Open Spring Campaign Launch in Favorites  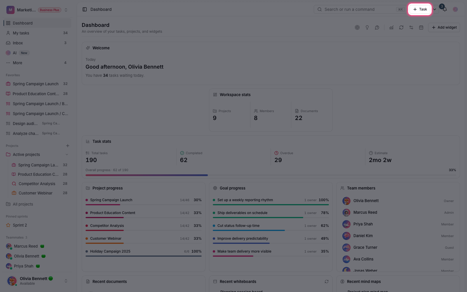point(37,84)
